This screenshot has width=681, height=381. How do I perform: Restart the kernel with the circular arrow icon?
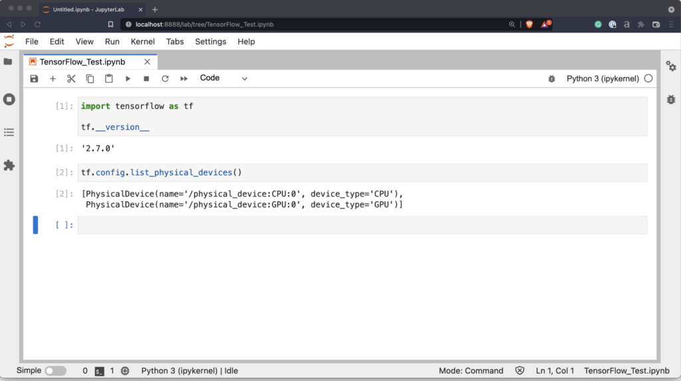click(165, 78)
